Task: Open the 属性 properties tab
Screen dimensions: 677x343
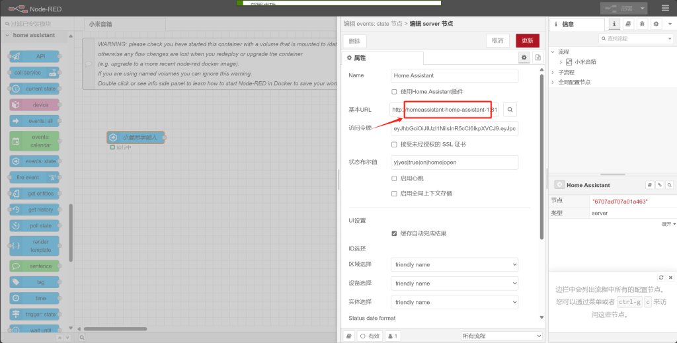Action: 382,57
